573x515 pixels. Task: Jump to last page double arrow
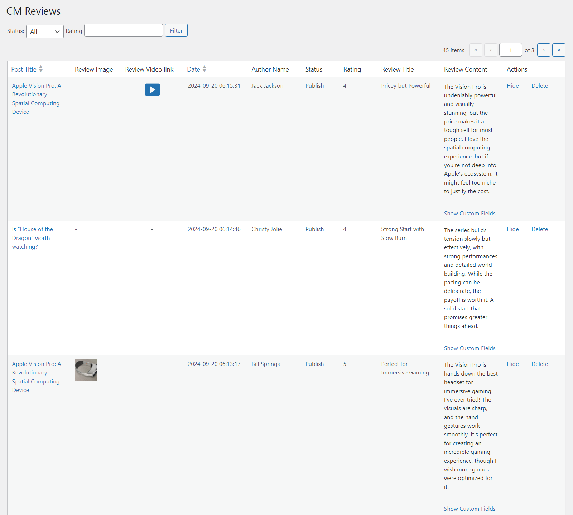559,50
